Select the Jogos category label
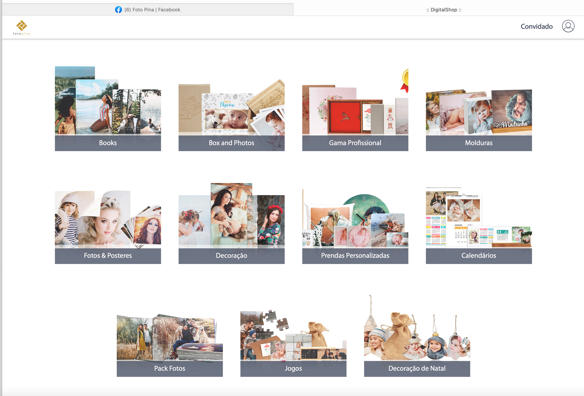 point(293,368)
